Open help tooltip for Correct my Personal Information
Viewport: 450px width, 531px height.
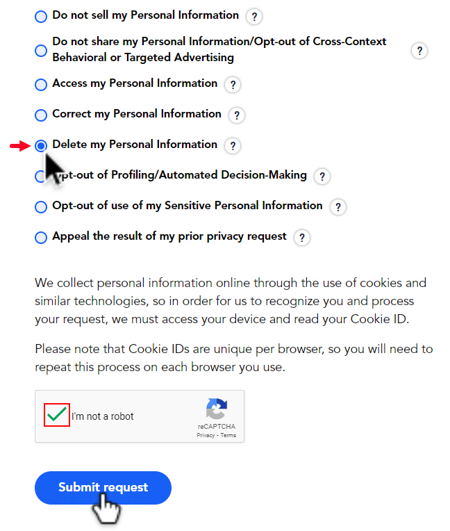237,115
